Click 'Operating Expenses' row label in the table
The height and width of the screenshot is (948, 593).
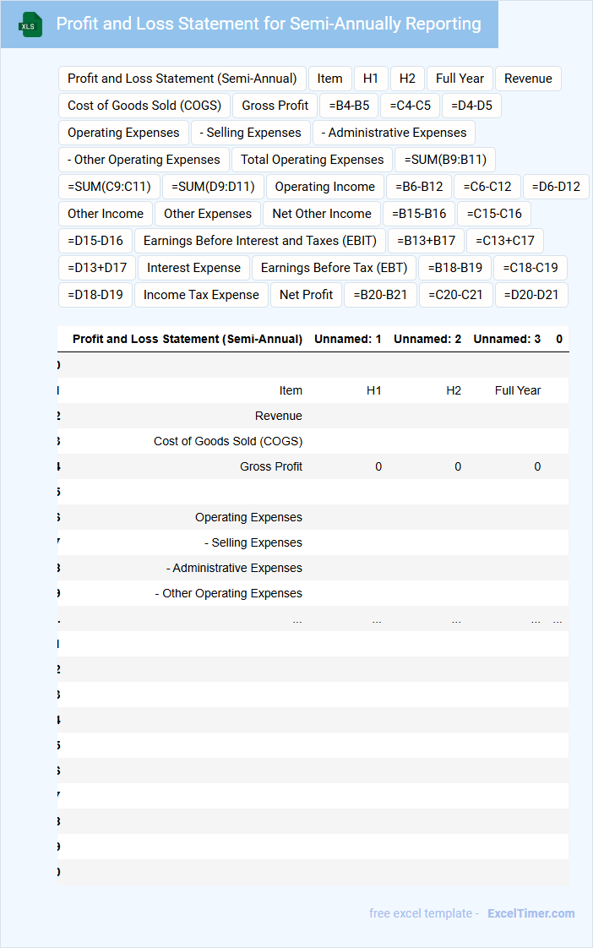click(x=248, y=518)
